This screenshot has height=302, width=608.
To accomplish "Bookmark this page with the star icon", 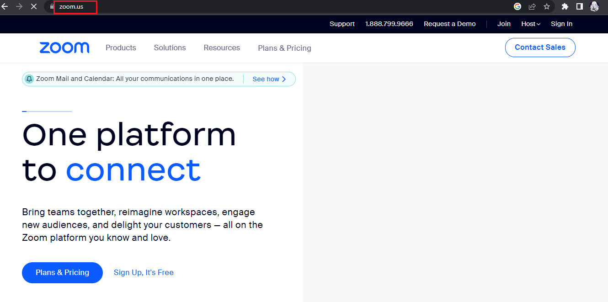I will pos(547,6).
